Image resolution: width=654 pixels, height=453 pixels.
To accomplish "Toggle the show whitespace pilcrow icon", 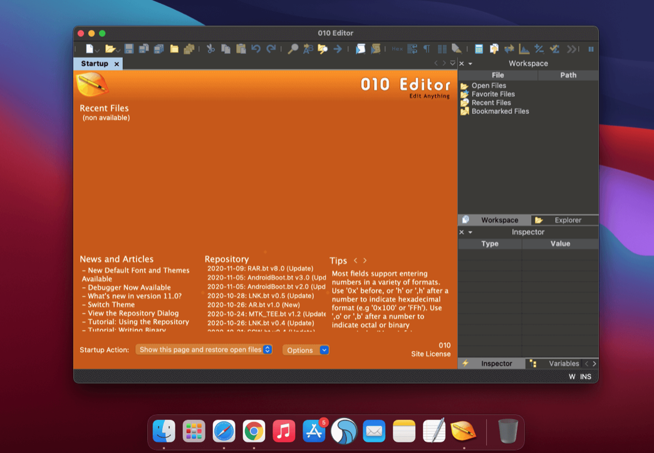I will [427, 49].
